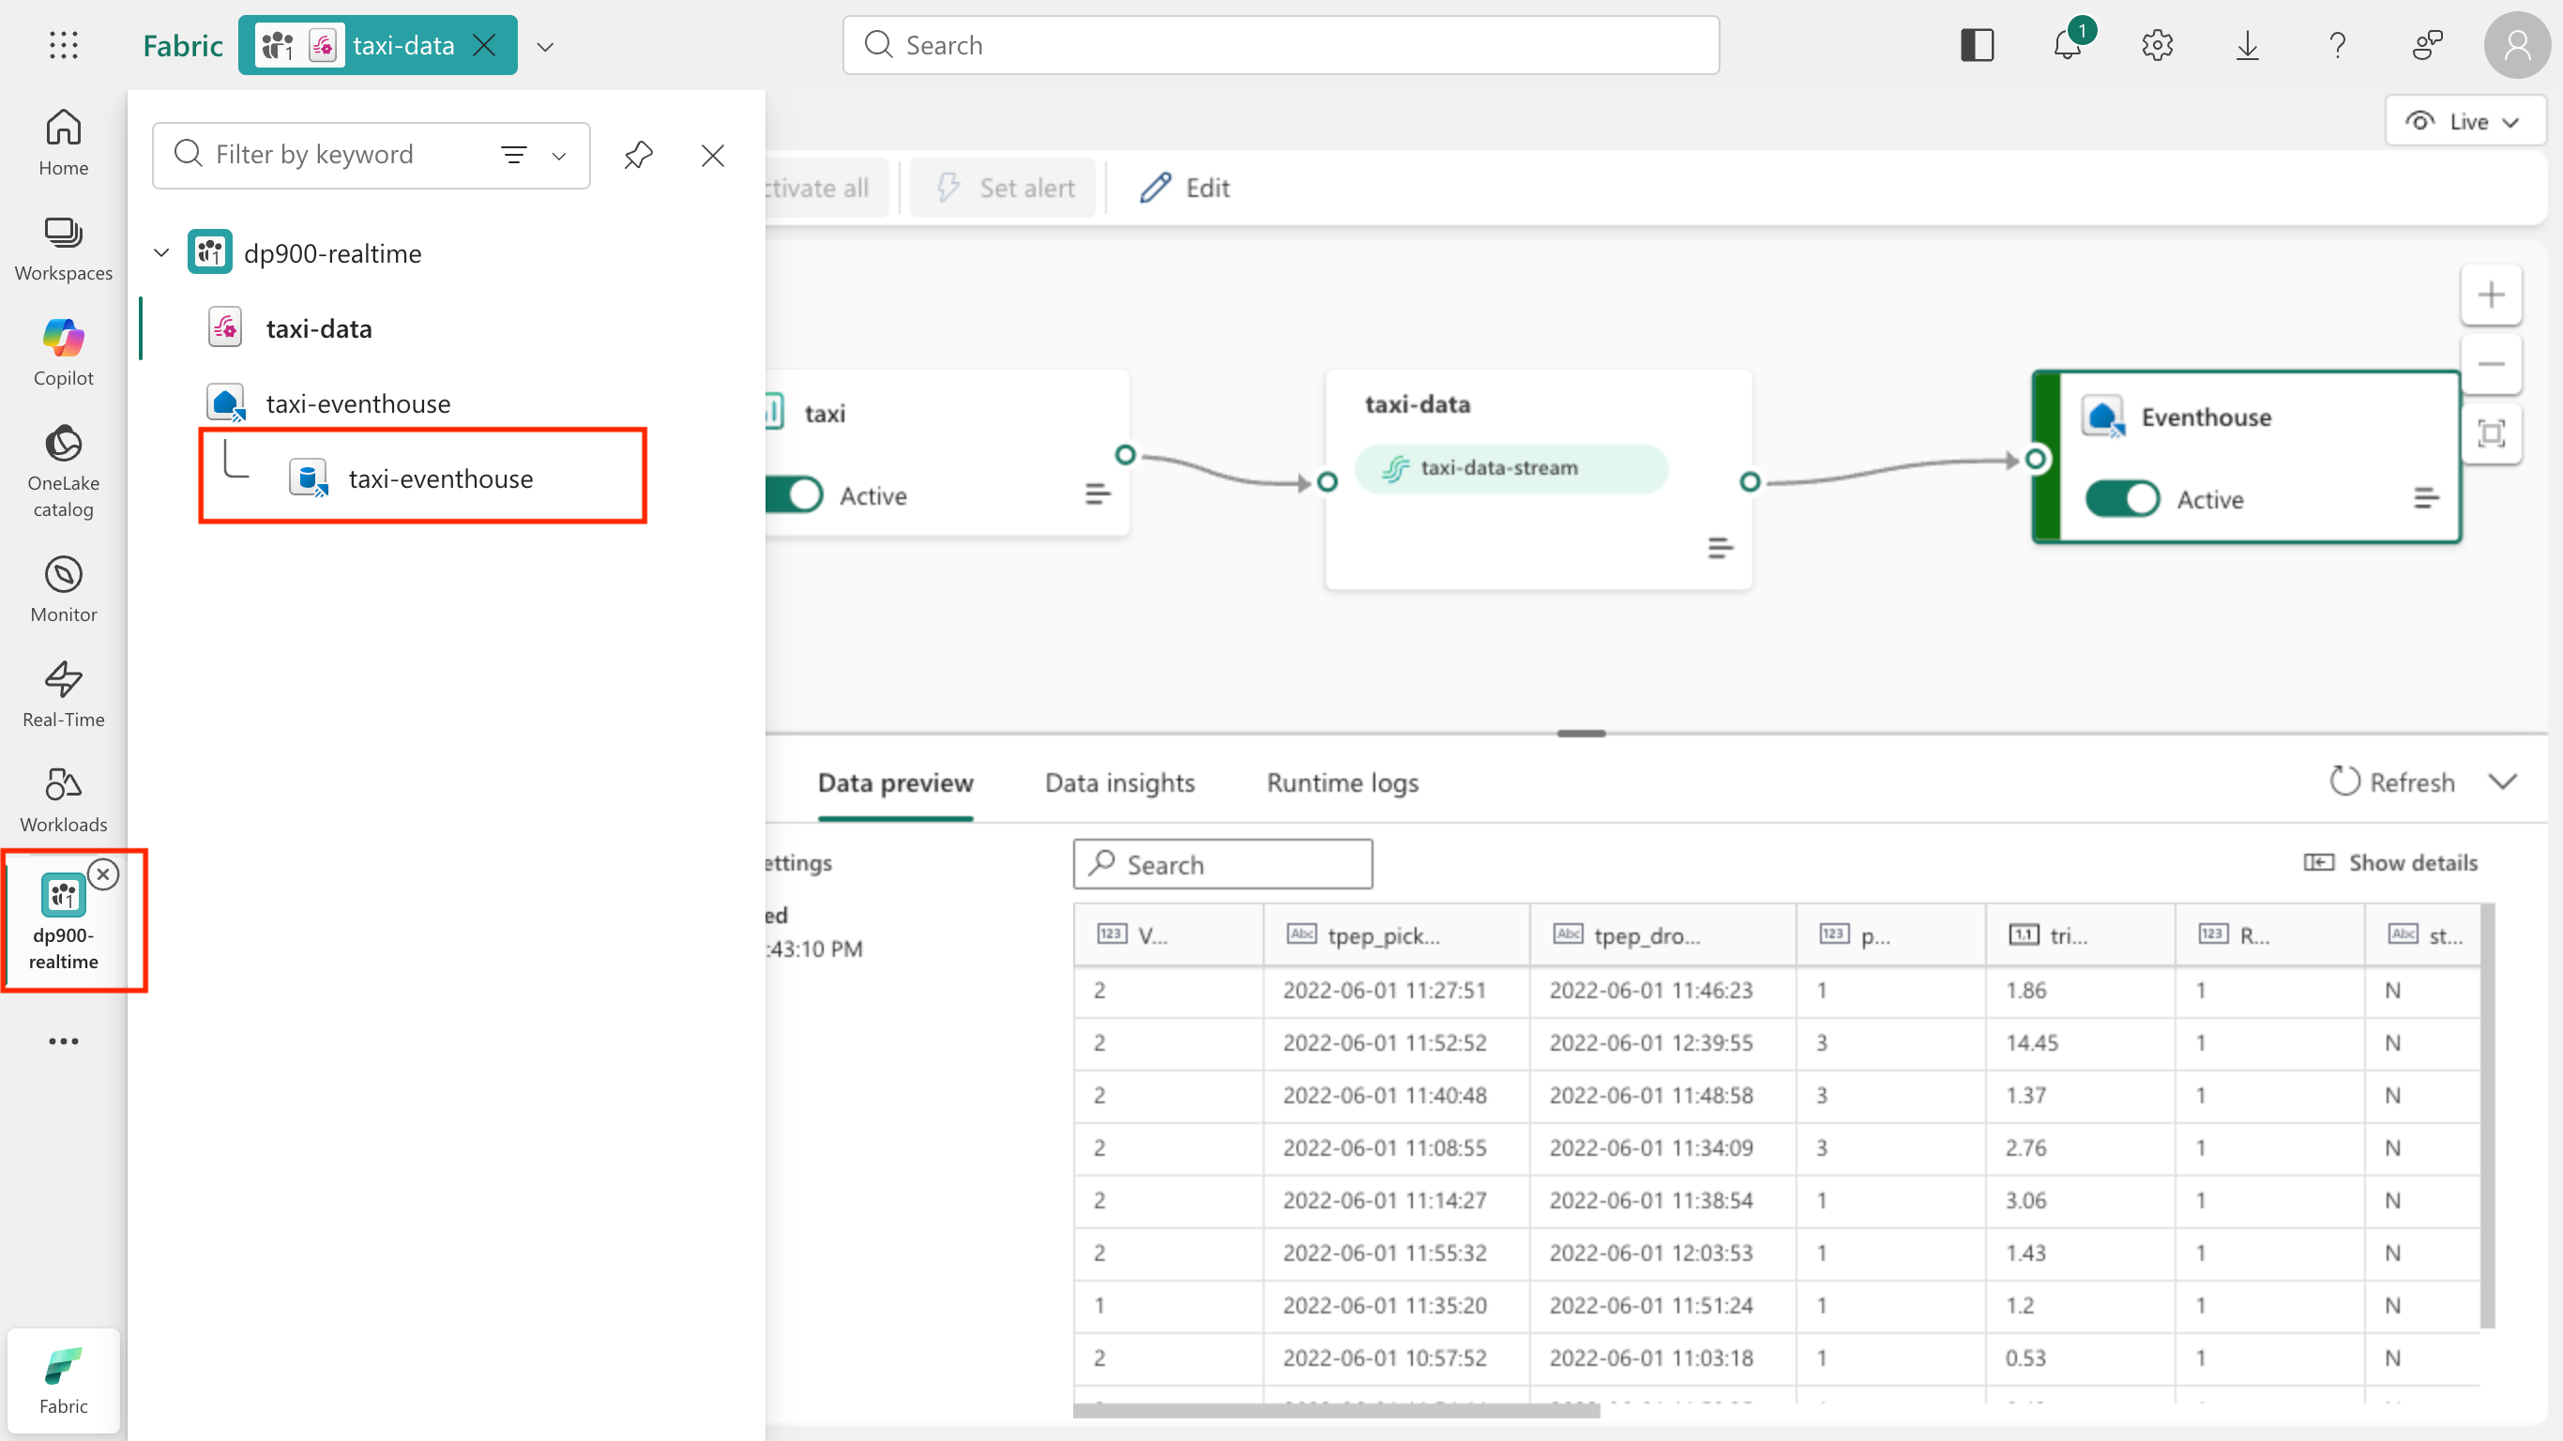Select the tpep_pick... column header
The image size is (2563, 1441).
[1396, 934]
